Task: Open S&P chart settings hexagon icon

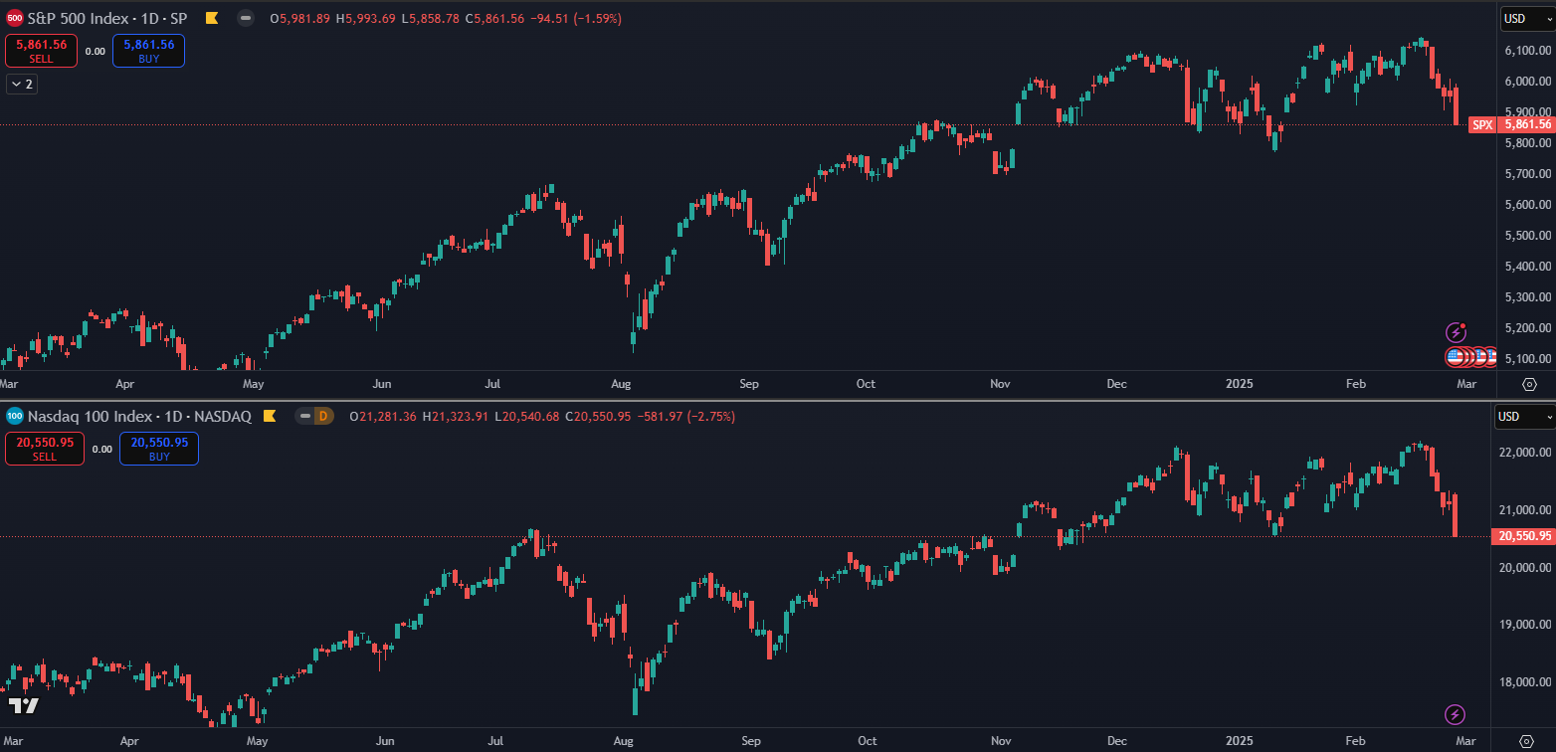Action: (x=1530, y=384)
